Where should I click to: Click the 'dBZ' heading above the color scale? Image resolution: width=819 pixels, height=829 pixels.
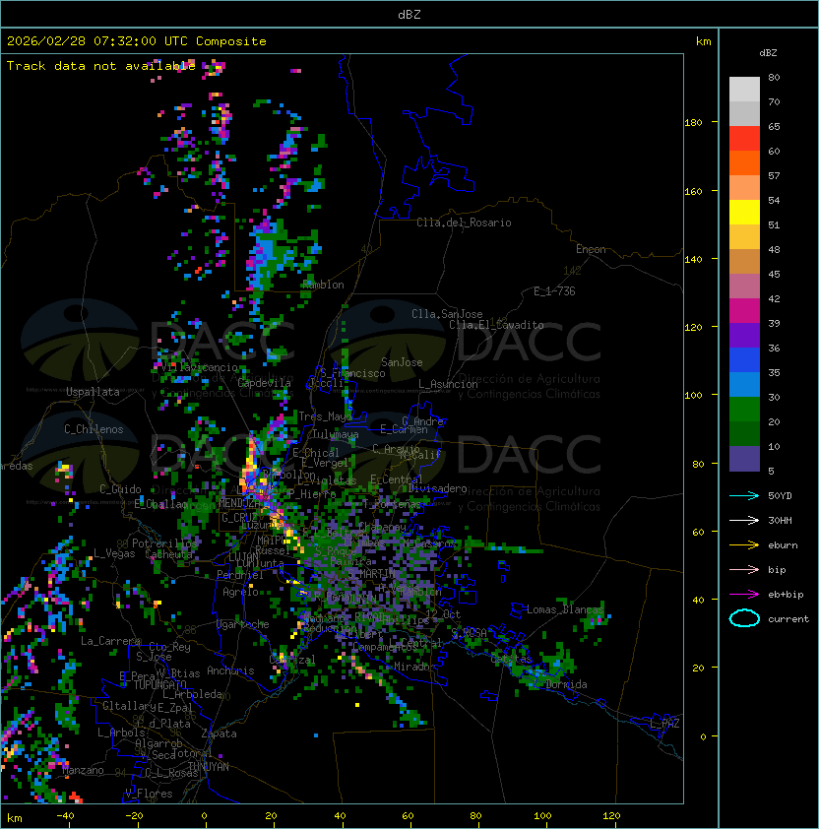coord(768,53)
